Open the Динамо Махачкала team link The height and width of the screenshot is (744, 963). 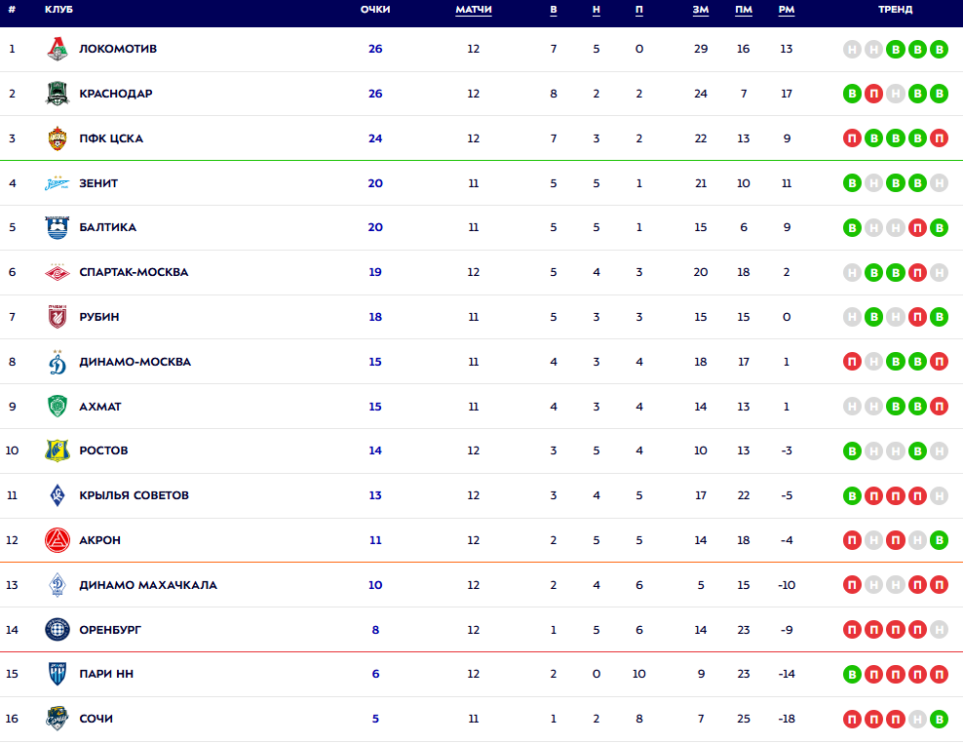[148, 585]
